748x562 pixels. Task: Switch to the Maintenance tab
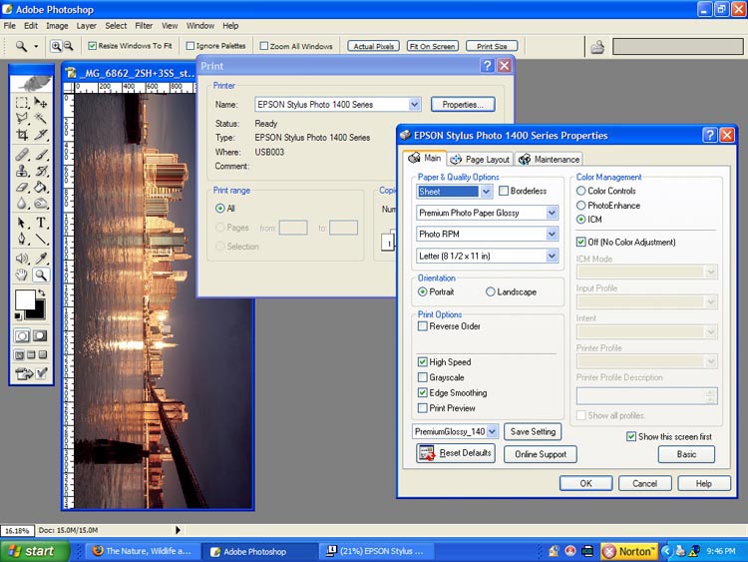click(x=550, y=159)
